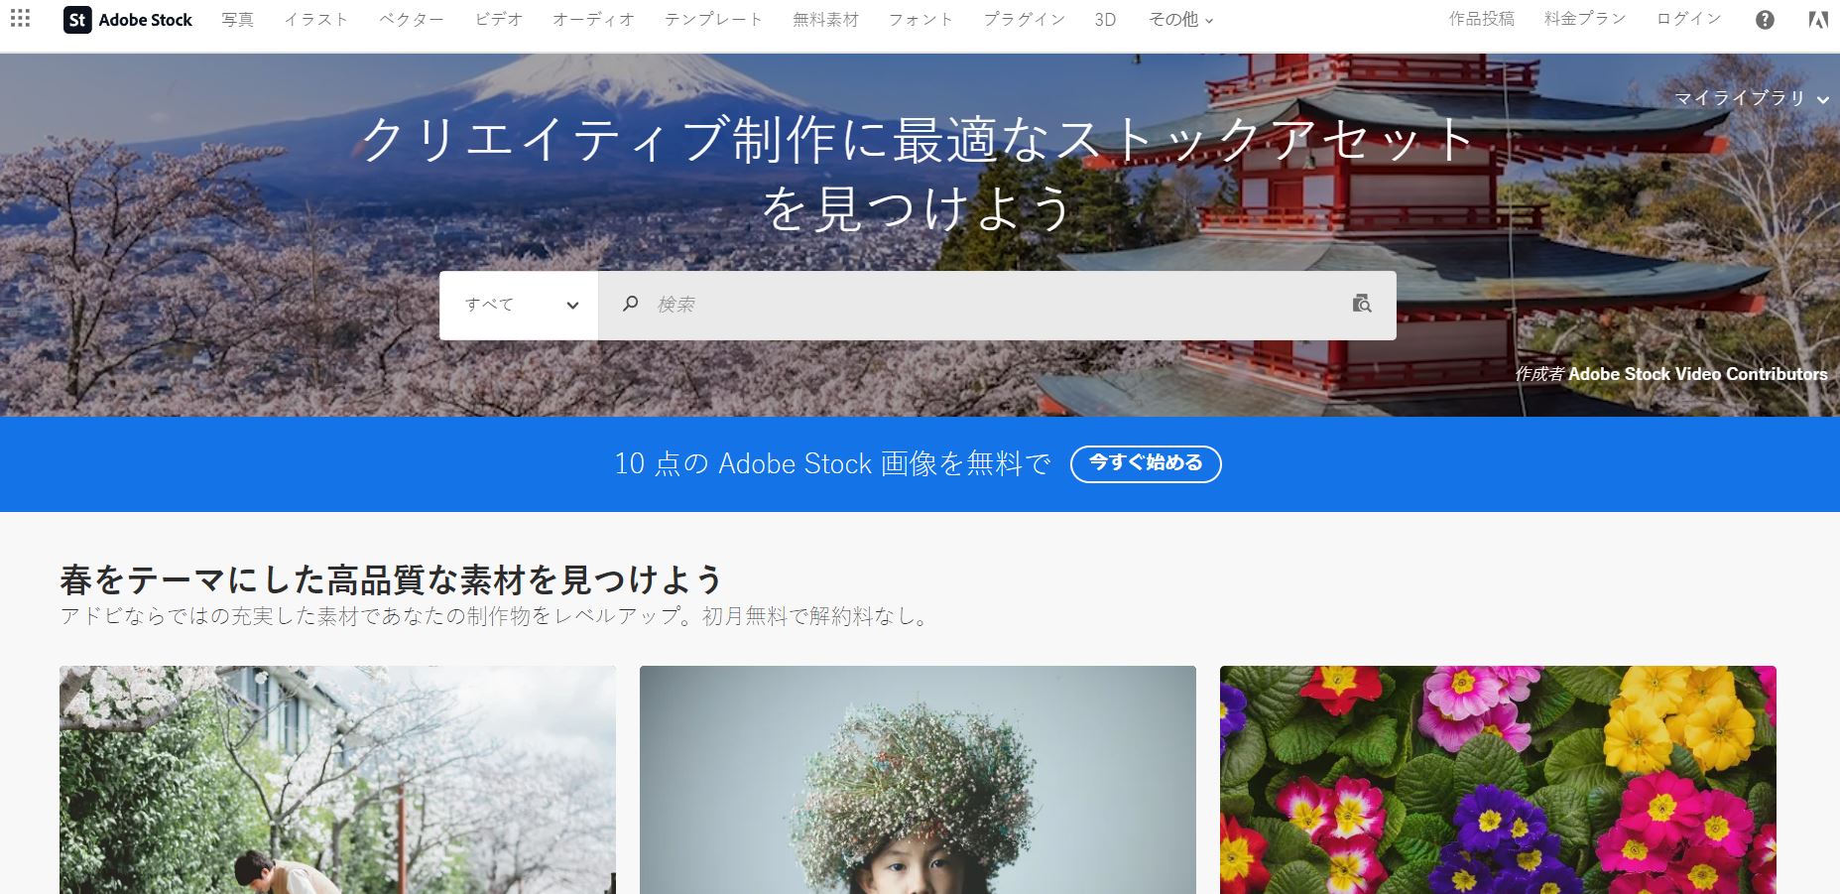The height and width of the screenshot is (894, 1840).
Task: Click the 今すぐ始める button
Action: point(1146,463)
